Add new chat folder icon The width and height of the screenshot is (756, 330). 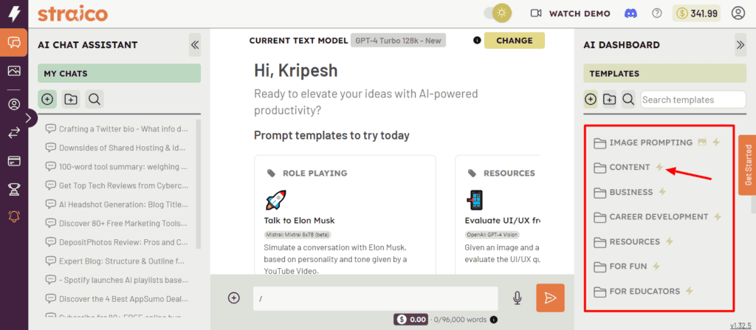[71, 99]
